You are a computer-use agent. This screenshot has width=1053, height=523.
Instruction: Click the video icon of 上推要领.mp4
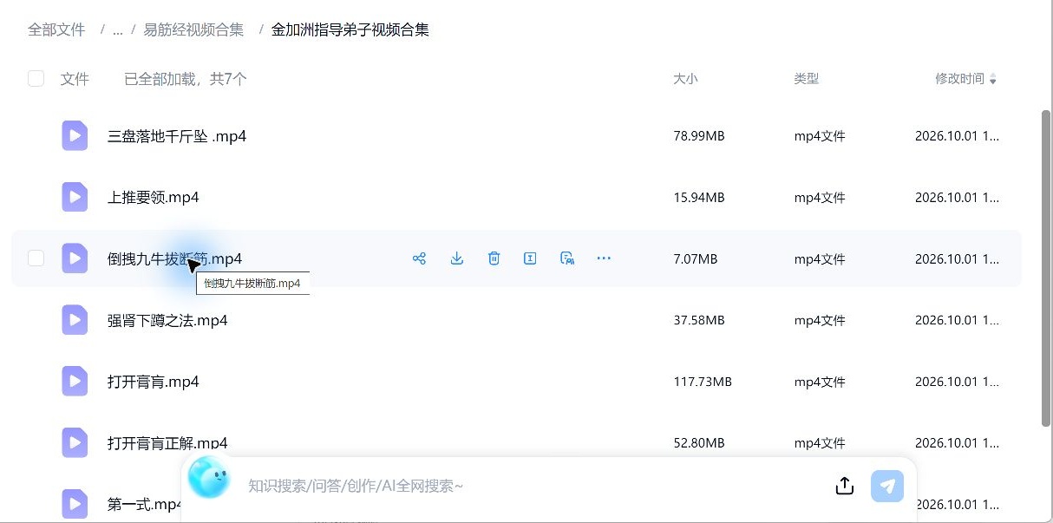(x=75, y=198)
